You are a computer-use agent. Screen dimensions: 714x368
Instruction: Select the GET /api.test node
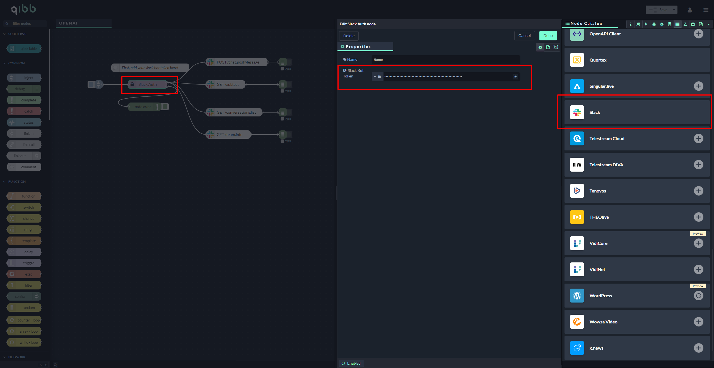tap(226, 84)
